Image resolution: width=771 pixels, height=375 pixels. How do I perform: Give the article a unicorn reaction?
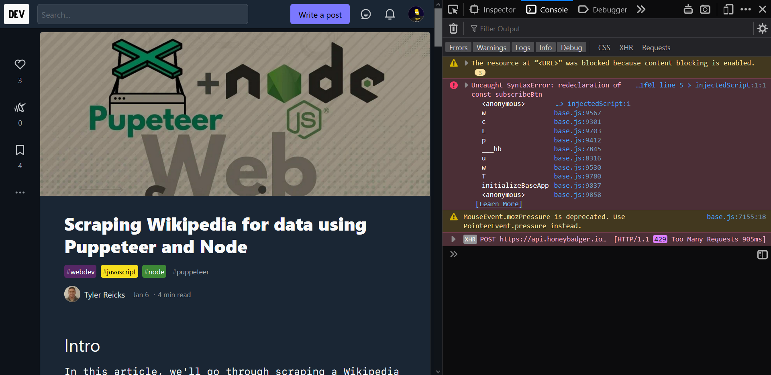[x=20, y=107]
